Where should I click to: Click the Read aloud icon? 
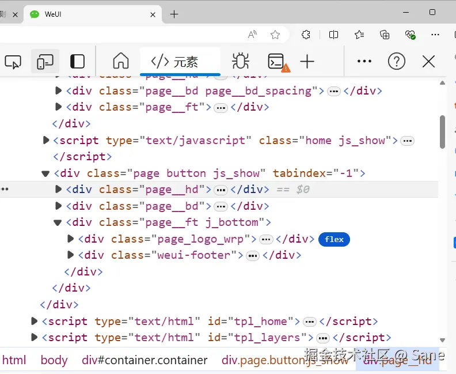[252, 35]
